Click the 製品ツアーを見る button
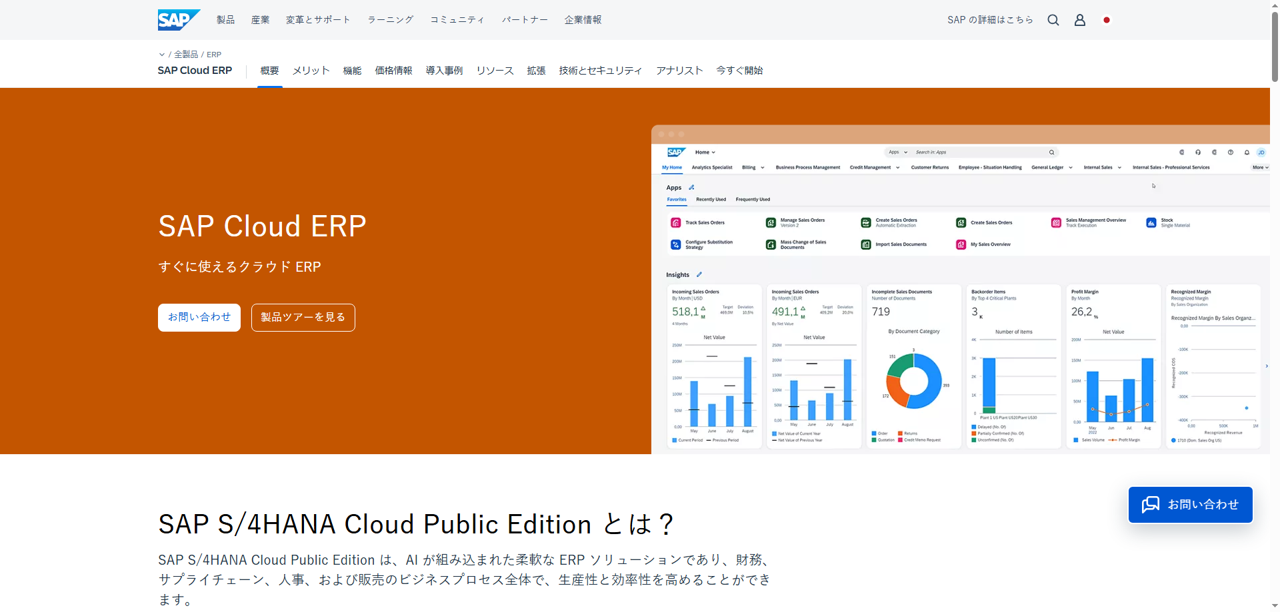This screenshot has width=1280, height=612. tap(303, 318)
